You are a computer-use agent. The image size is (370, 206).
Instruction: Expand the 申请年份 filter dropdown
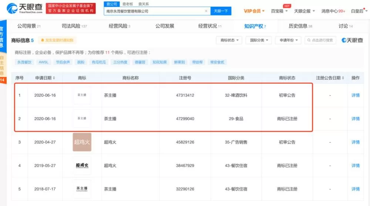(288, 40)
